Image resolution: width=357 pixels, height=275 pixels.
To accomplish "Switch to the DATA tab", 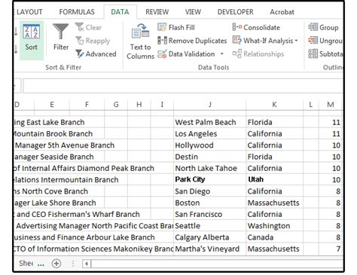I will point(120,12).
